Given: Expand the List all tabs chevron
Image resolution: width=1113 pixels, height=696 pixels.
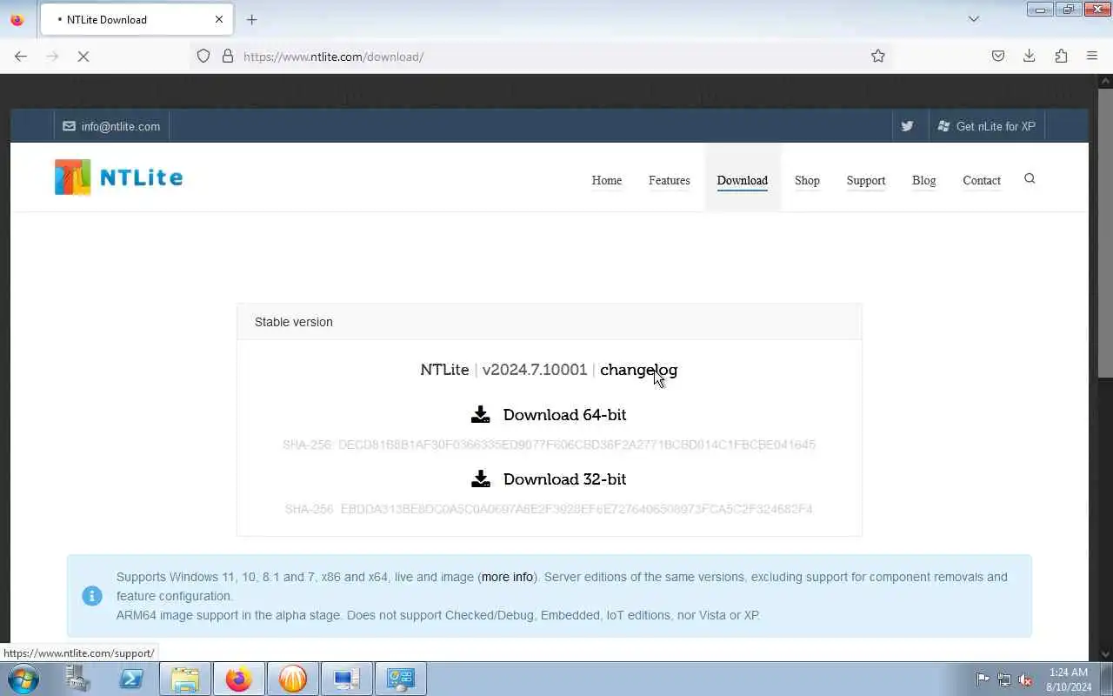Looking at the screenshot, I should [x=974, y=19].
